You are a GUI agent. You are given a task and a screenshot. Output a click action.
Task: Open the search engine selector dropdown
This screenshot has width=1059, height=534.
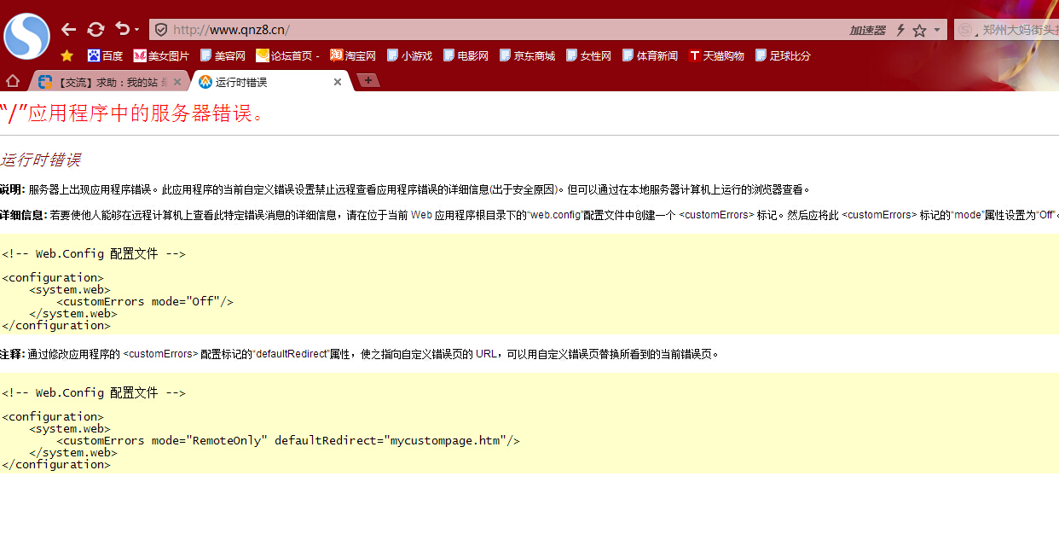966,30
